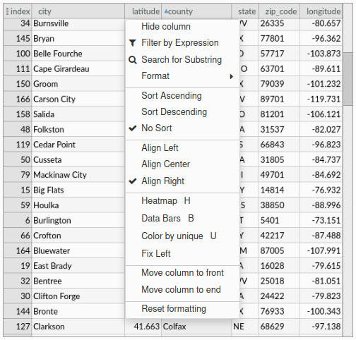The width and height of the screenshot is (356, 340).
Task: Select Move column to end
Action: (182, 290)
